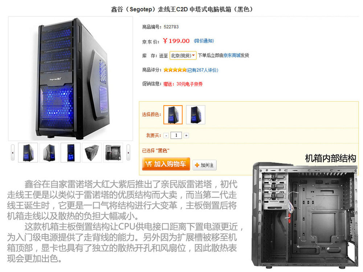
Task: Open the 已有267人评价 reviews link
Action: point(203,70)
